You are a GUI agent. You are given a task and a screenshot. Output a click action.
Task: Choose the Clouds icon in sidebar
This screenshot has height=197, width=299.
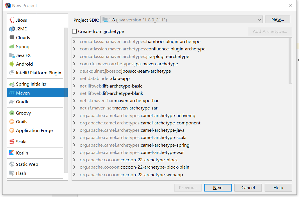click(12, 37)
